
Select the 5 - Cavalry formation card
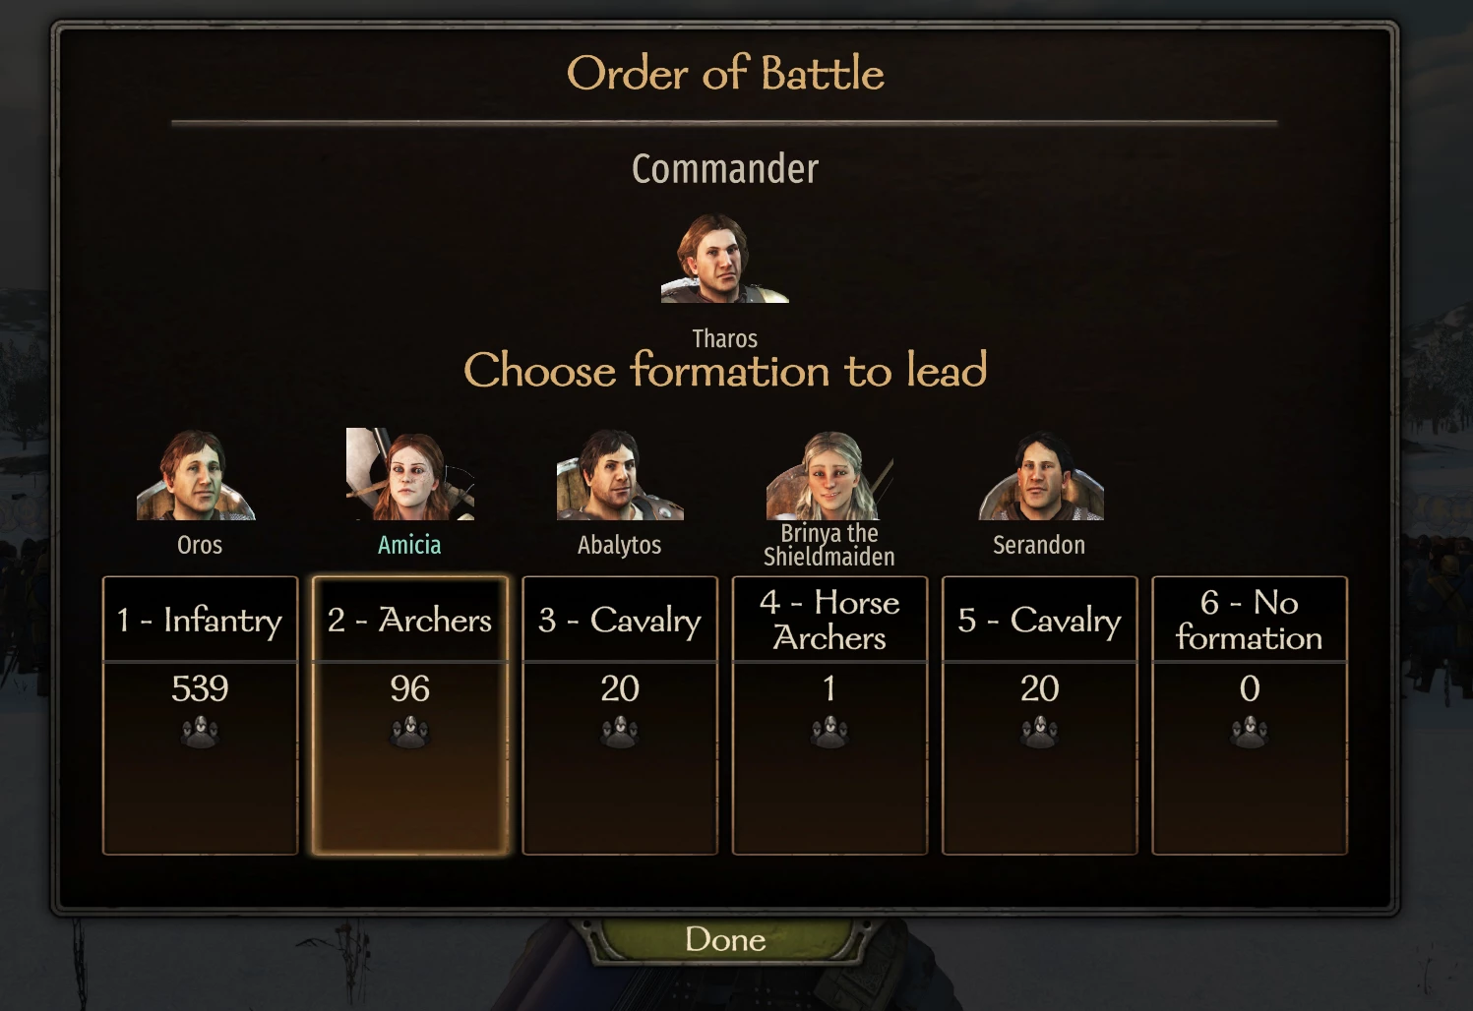pyautogui.click(x=1040, y=715)
